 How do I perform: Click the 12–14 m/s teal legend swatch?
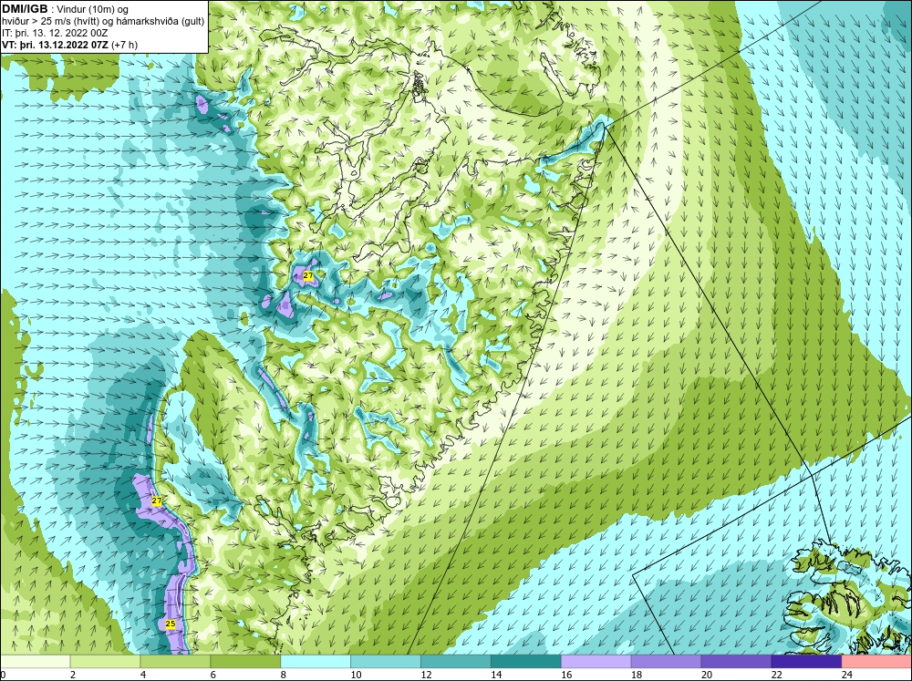pyautogui.click(x=455, y=662)
